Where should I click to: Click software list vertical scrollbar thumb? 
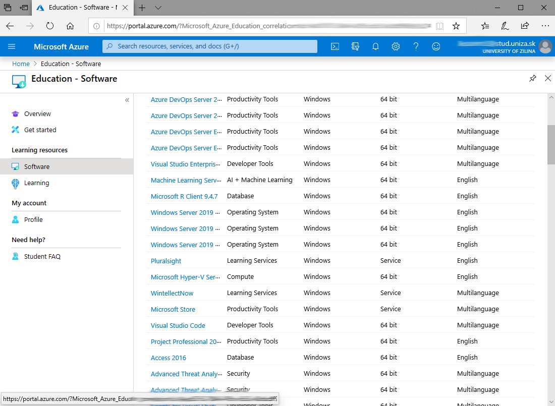pos(551,144)
